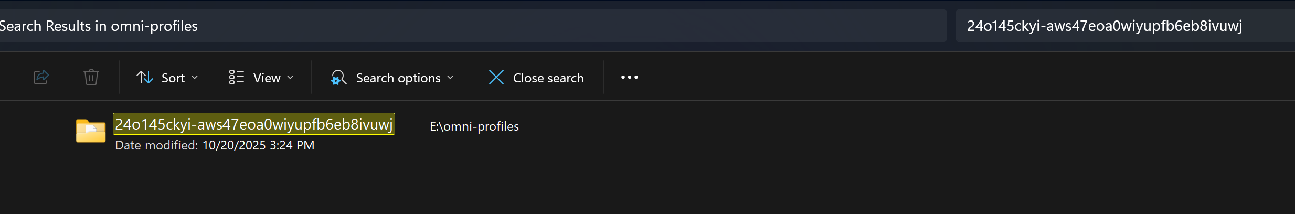
Task: Expand the chevron beside Search options
Action: [x=450, y=78]
